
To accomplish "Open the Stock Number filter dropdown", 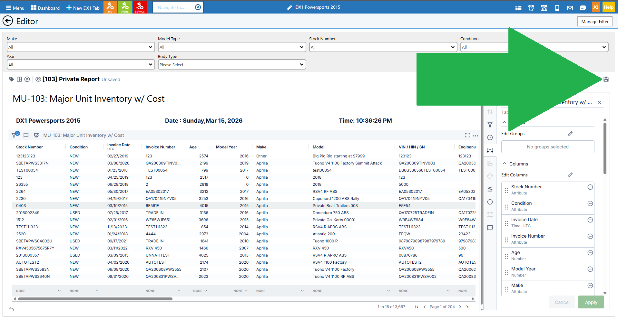I will click(x=383, y=47).
